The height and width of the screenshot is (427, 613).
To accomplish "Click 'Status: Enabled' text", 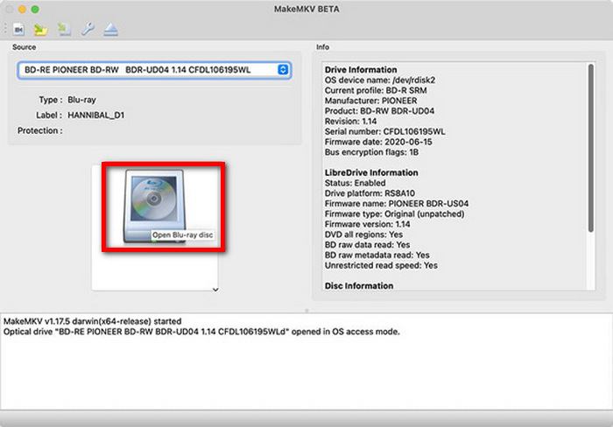I will pos(355,183).
